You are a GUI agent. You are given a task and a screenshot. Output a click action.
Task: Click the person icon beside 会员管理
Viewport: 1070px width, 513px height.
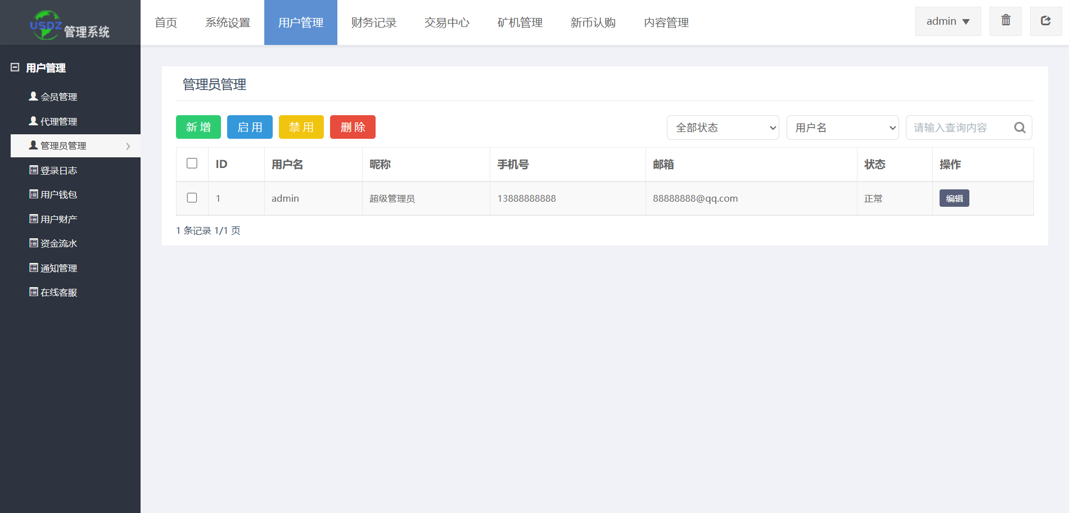click(x=33, y=96)
